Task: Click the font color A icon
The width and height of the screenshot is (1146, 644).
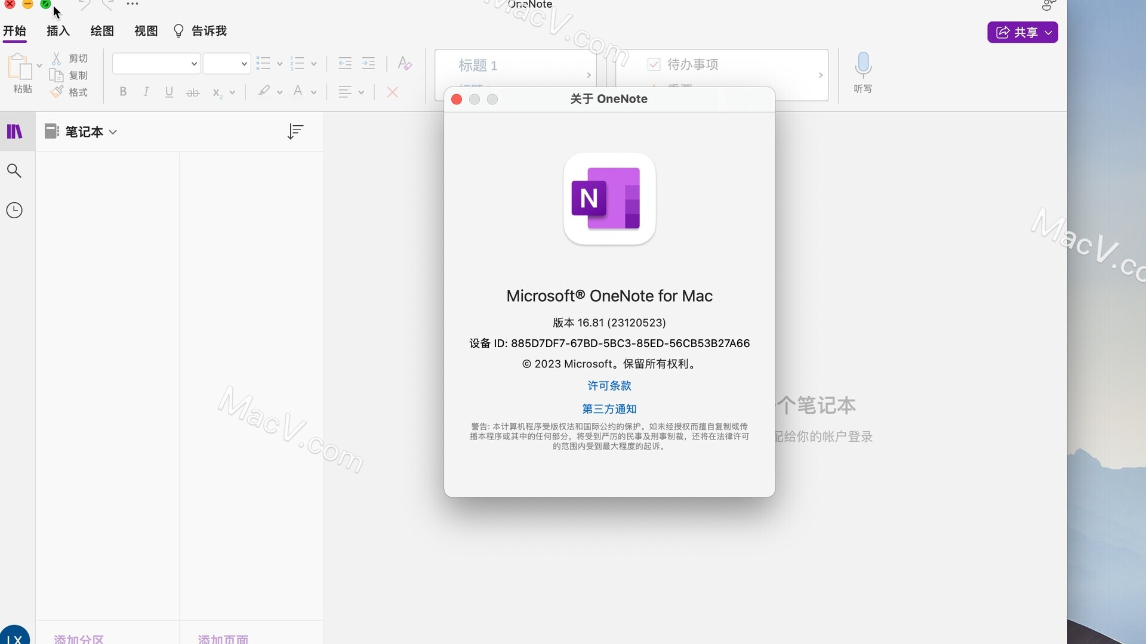Action: 298,91
